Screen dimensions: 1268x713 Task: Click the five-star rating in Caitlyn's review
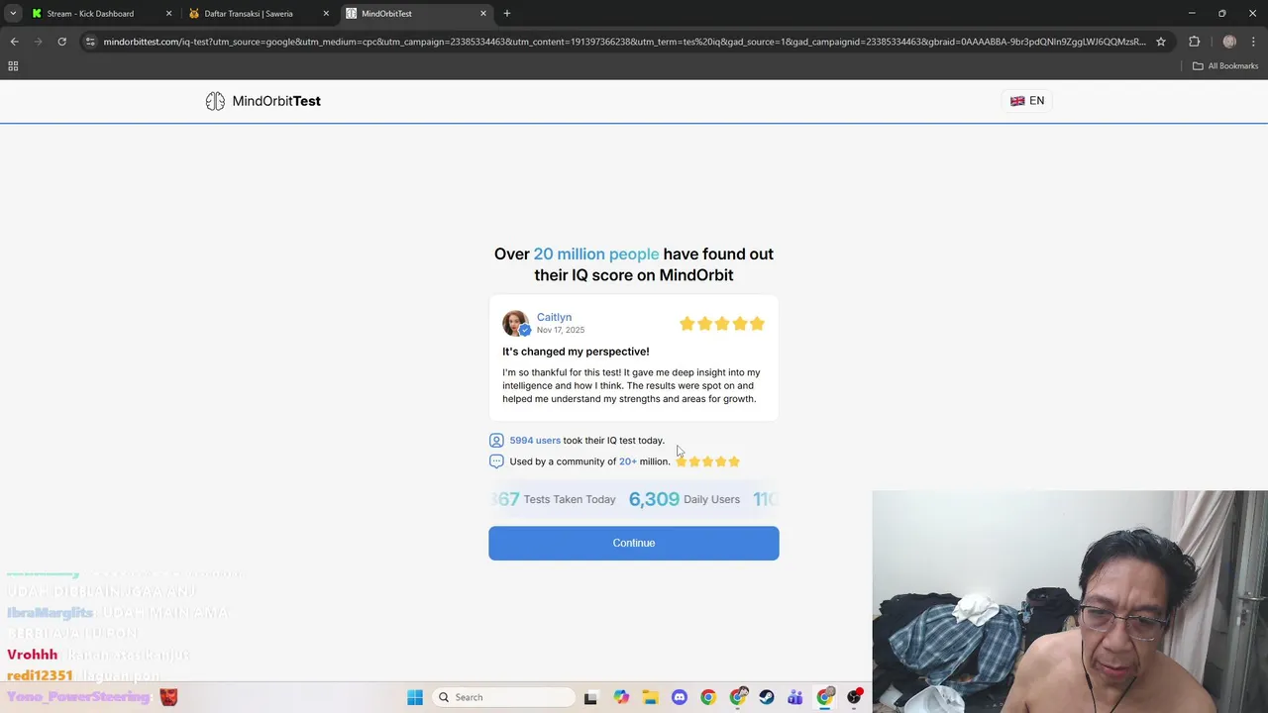click(722, 324)
